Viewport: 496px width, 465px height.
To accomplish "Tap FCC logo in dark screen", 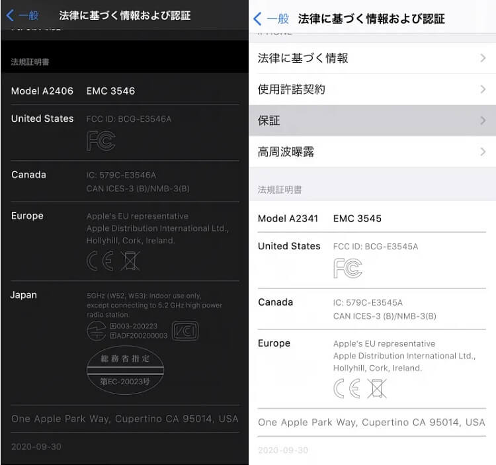I will (x=101, y=140).
